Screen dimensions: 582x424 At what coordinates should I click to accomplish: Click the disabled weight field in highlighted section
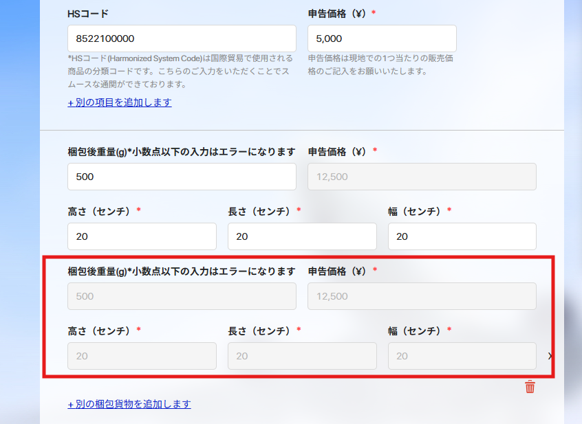point(182,296)
